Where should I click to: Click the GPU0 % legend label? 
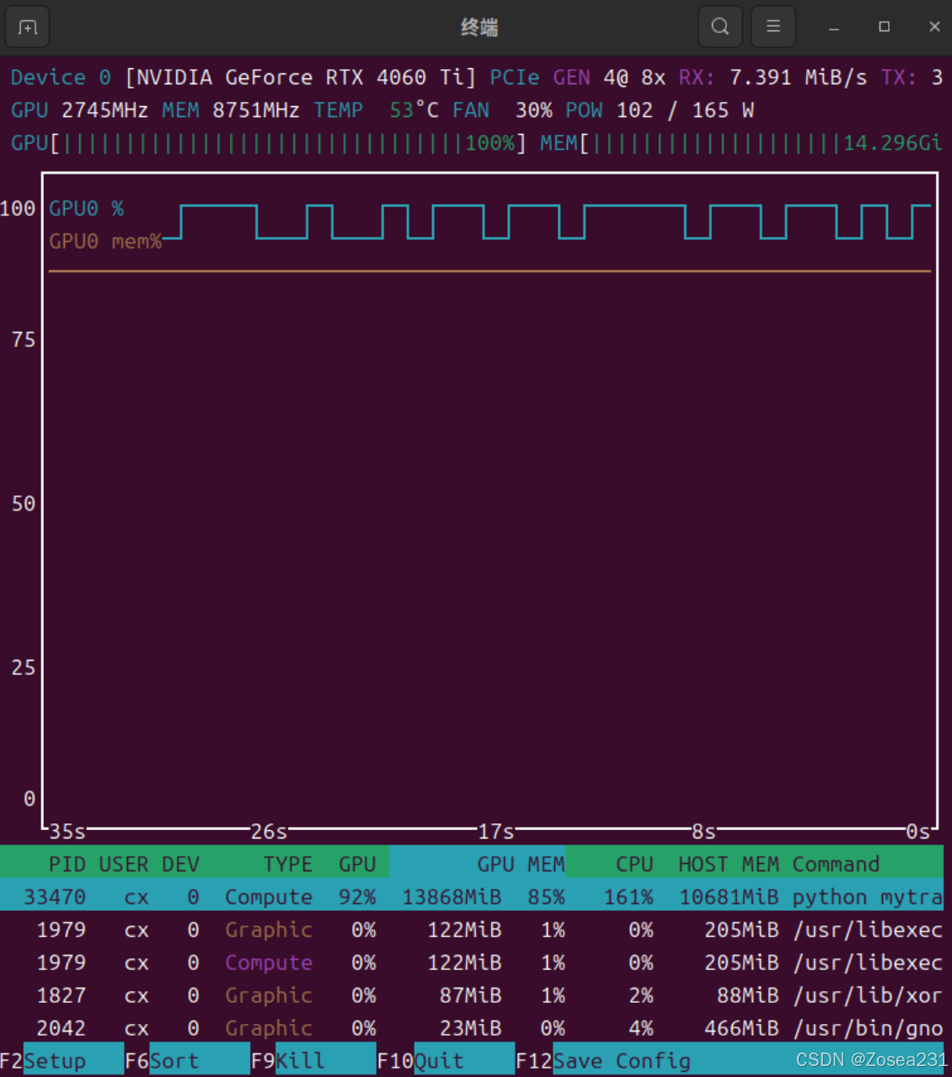click(x=86, y=208)
